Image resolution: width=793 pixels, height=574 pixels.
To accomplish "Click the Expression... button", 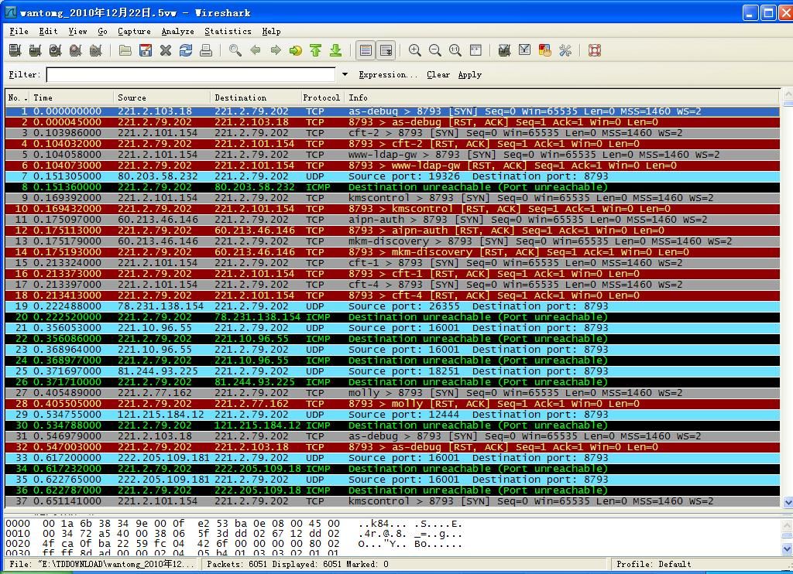I will pyautogui.click(x=387, y=75).
